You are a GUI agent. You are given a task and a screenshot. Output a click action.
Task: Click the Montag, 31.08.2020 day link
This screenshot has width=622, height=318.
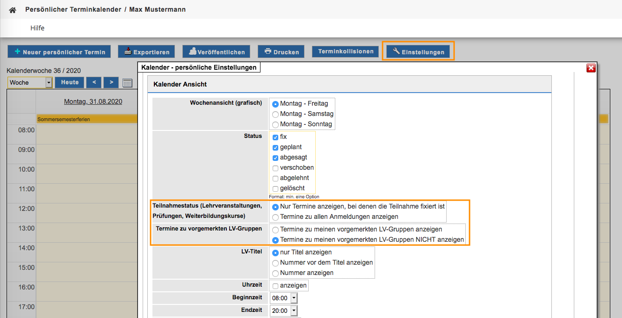(93, 101)
